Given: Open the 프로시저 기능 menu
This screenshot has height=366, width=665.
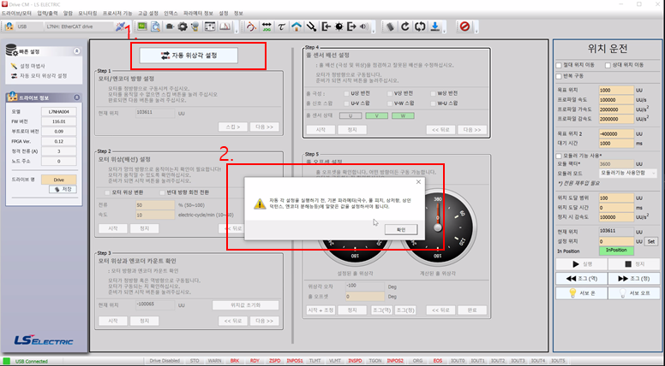Looking at the screenshot, I should point(117,13).
